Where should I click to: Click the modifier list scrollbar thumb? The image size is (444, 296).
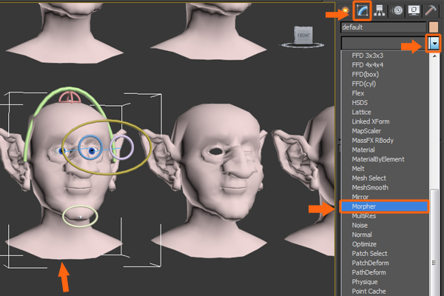[x=434, y=243]
